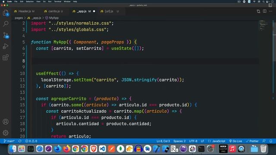Click the open changes compare icon
276x155 pixels.
pos(258,11)
